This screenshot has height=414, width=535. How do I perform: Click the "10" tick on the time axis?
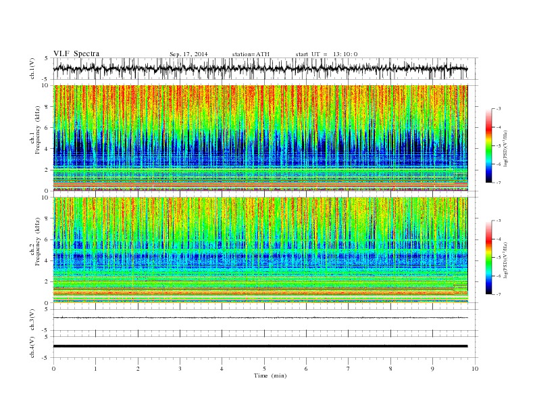click(475, 369)
